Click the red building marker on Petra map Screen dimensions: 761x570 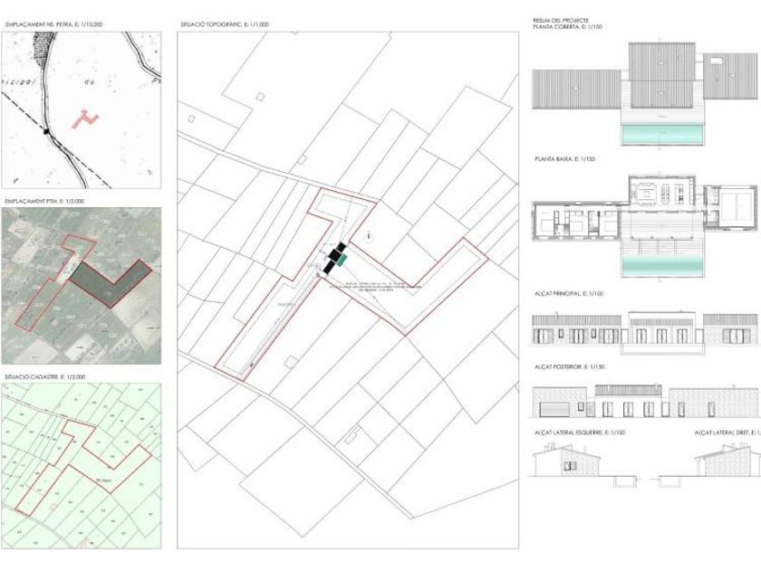click(85, 119)
